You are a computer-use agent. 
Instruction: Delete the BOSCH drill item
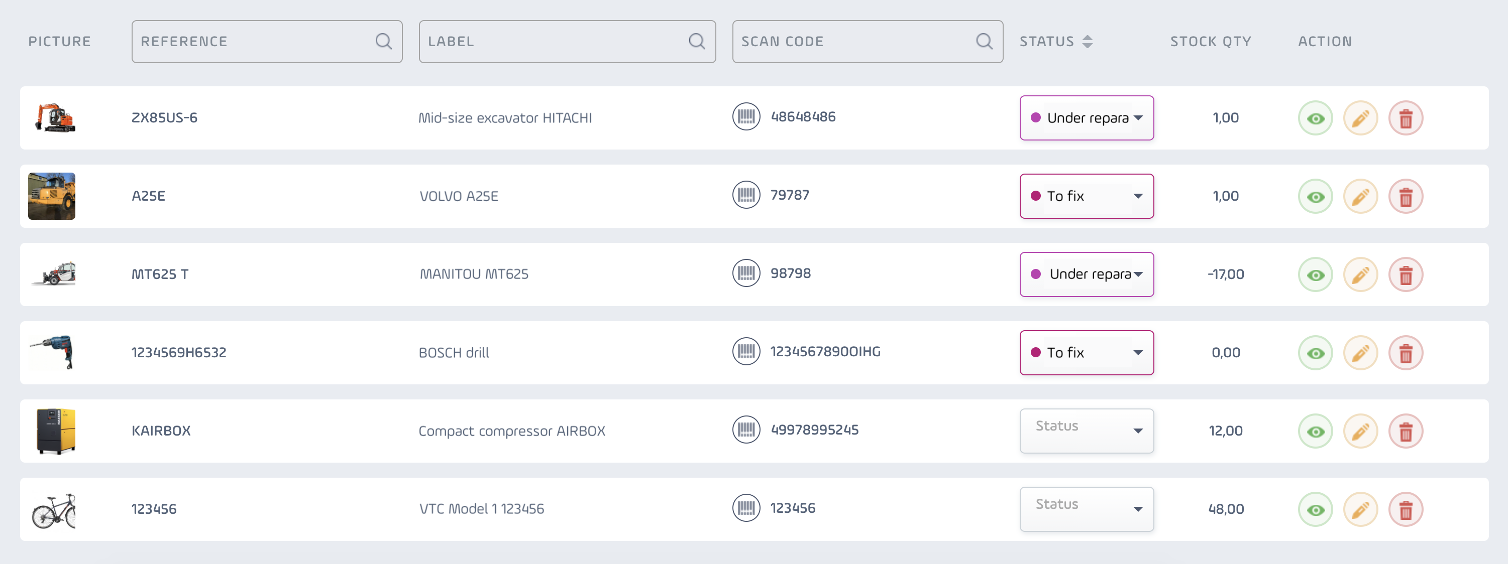[1406, 353]
